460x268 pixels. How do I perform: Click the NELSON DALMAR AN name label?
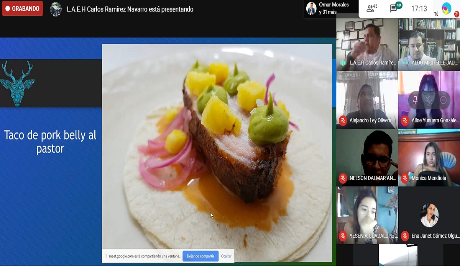pyautogui.click(x=373, y=178)
